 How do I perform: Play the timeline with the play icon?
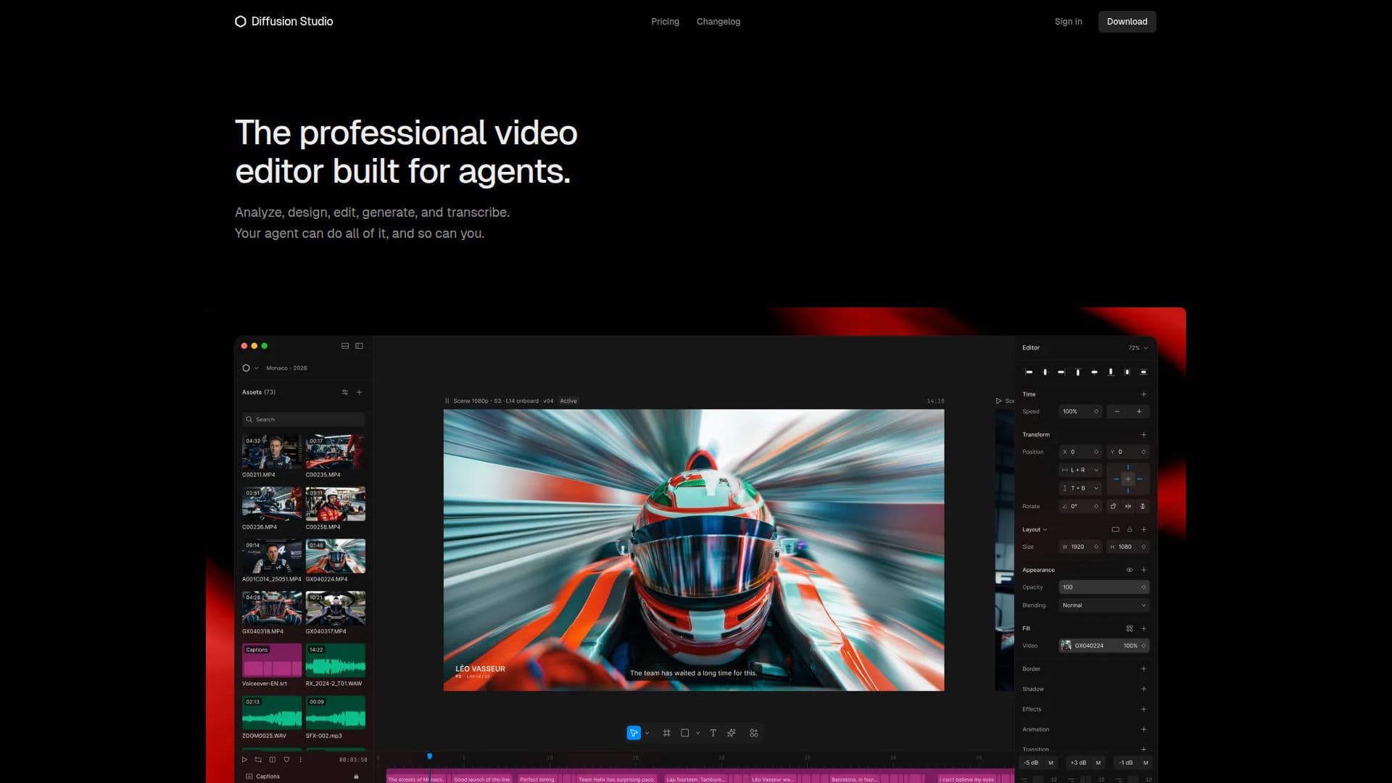244,760
